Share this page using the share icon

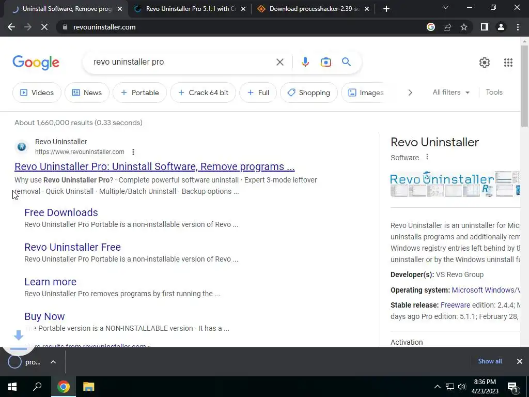point(447,27)
